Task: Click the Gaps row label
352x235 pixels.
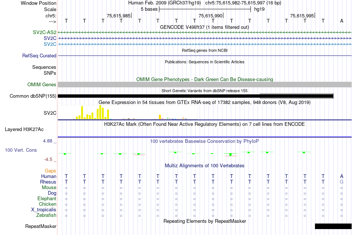Action: pos(50,171)
